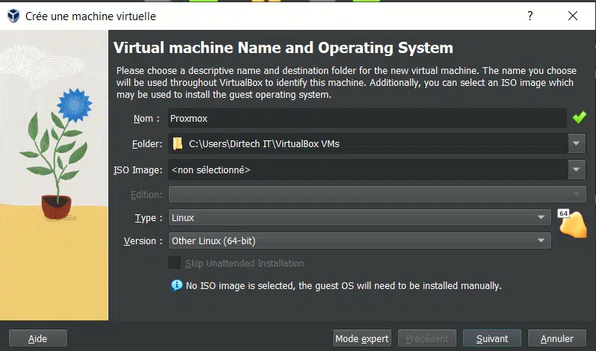Open the disabled Edition dropdown
596x351 pixels.
pyautogui.click(x=377, y=194)
